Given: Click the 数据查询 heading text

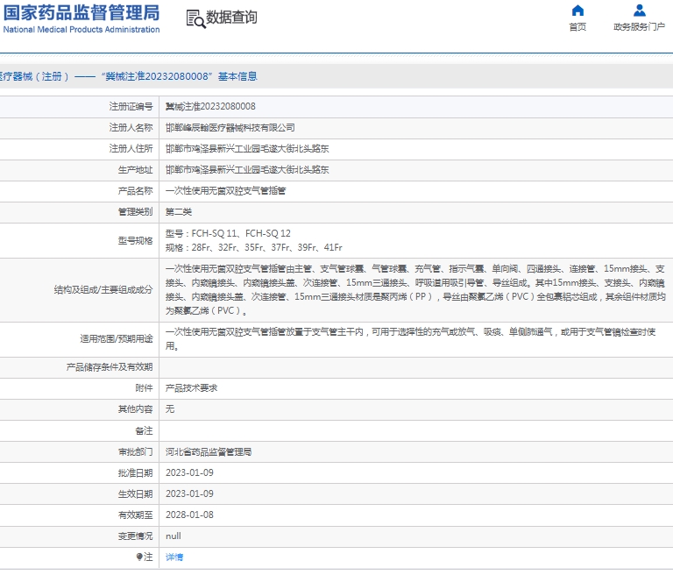Looking at the screenshot, I should click(231, 18).
